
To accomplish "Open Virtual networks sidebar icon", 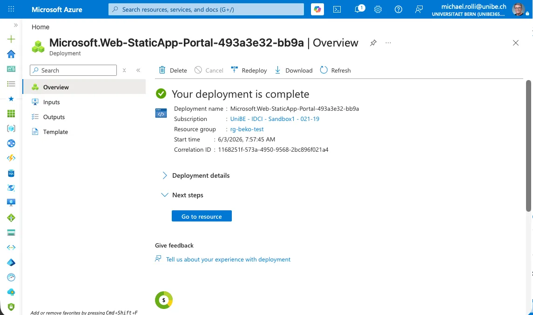I will pyautogui.click(x=11, y=248).
